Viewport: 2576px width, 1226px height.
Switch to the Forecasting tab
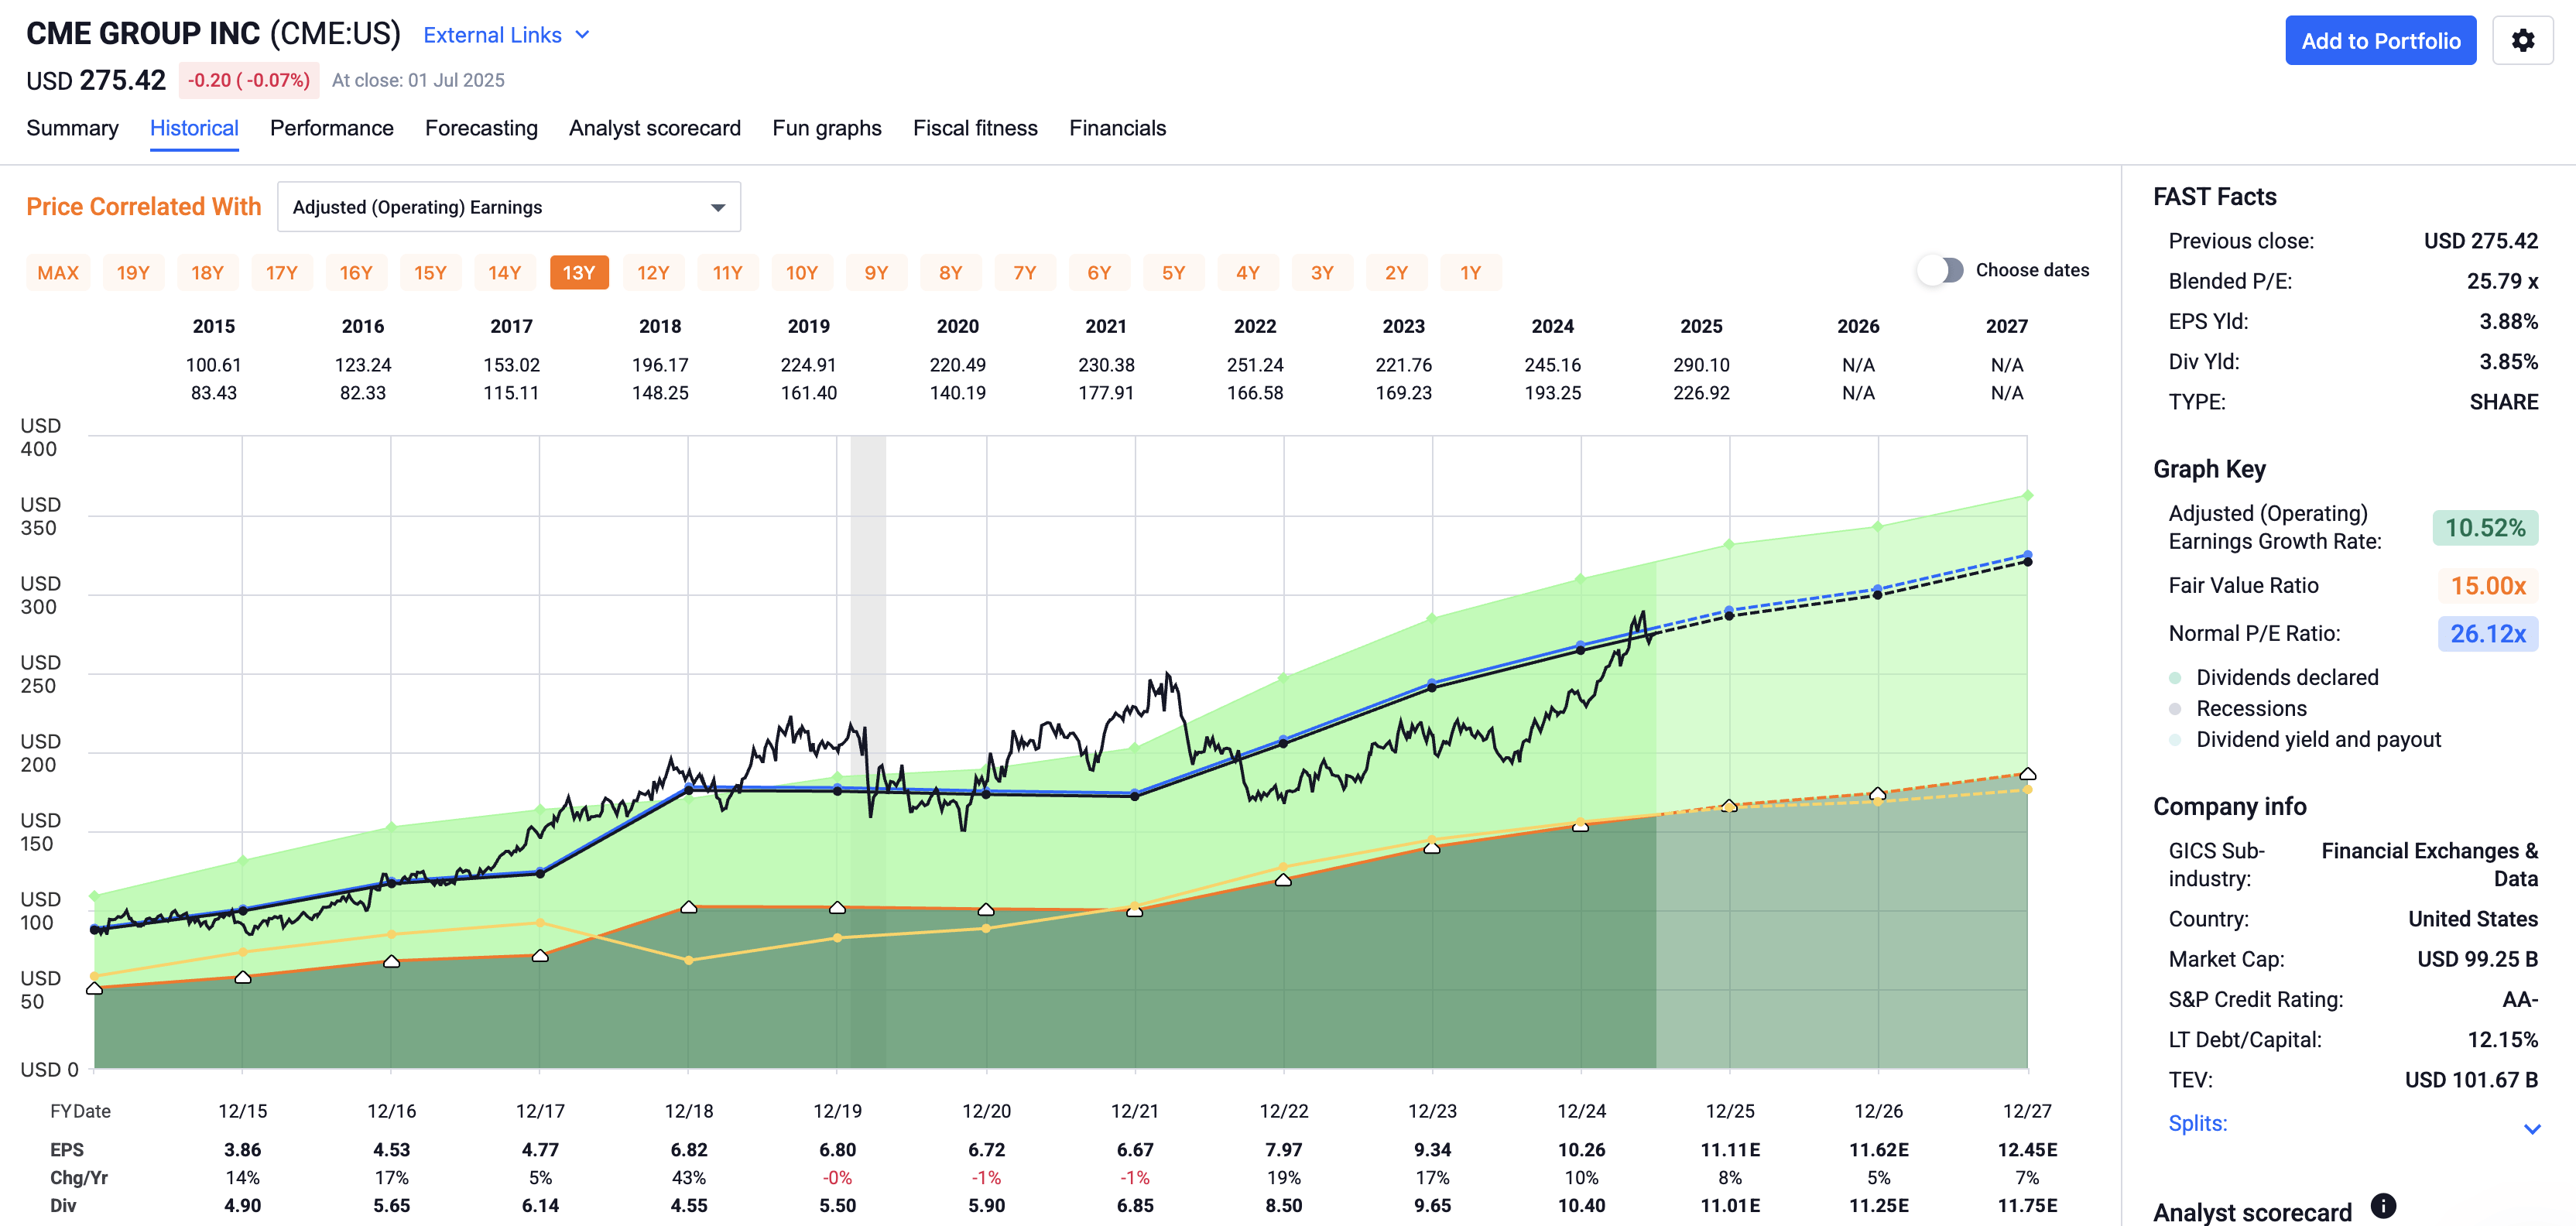pyautogui.click(x=481, y=128)
